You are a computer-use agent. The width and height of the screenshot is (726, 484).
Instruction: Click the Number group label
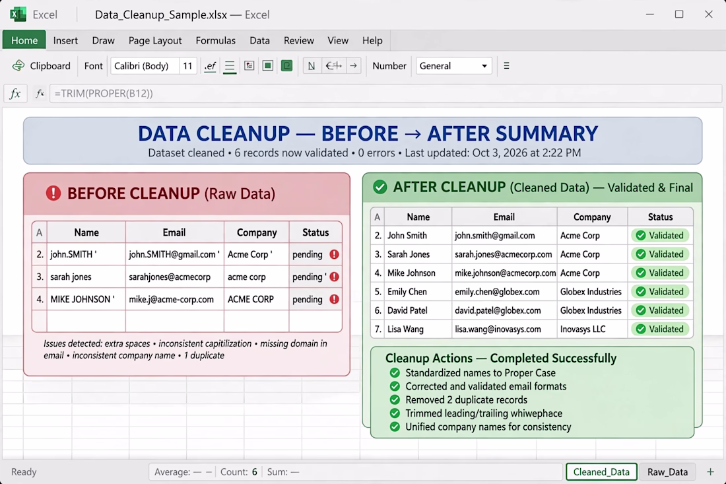click(389, 66)
